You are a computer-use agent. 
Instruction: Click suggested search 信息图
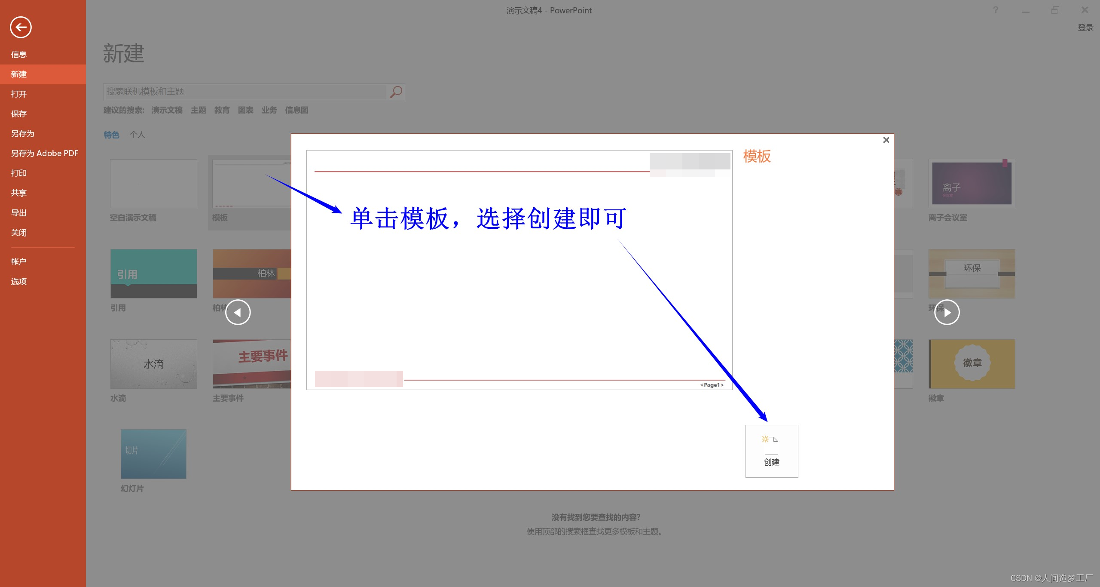coord(296,110)
